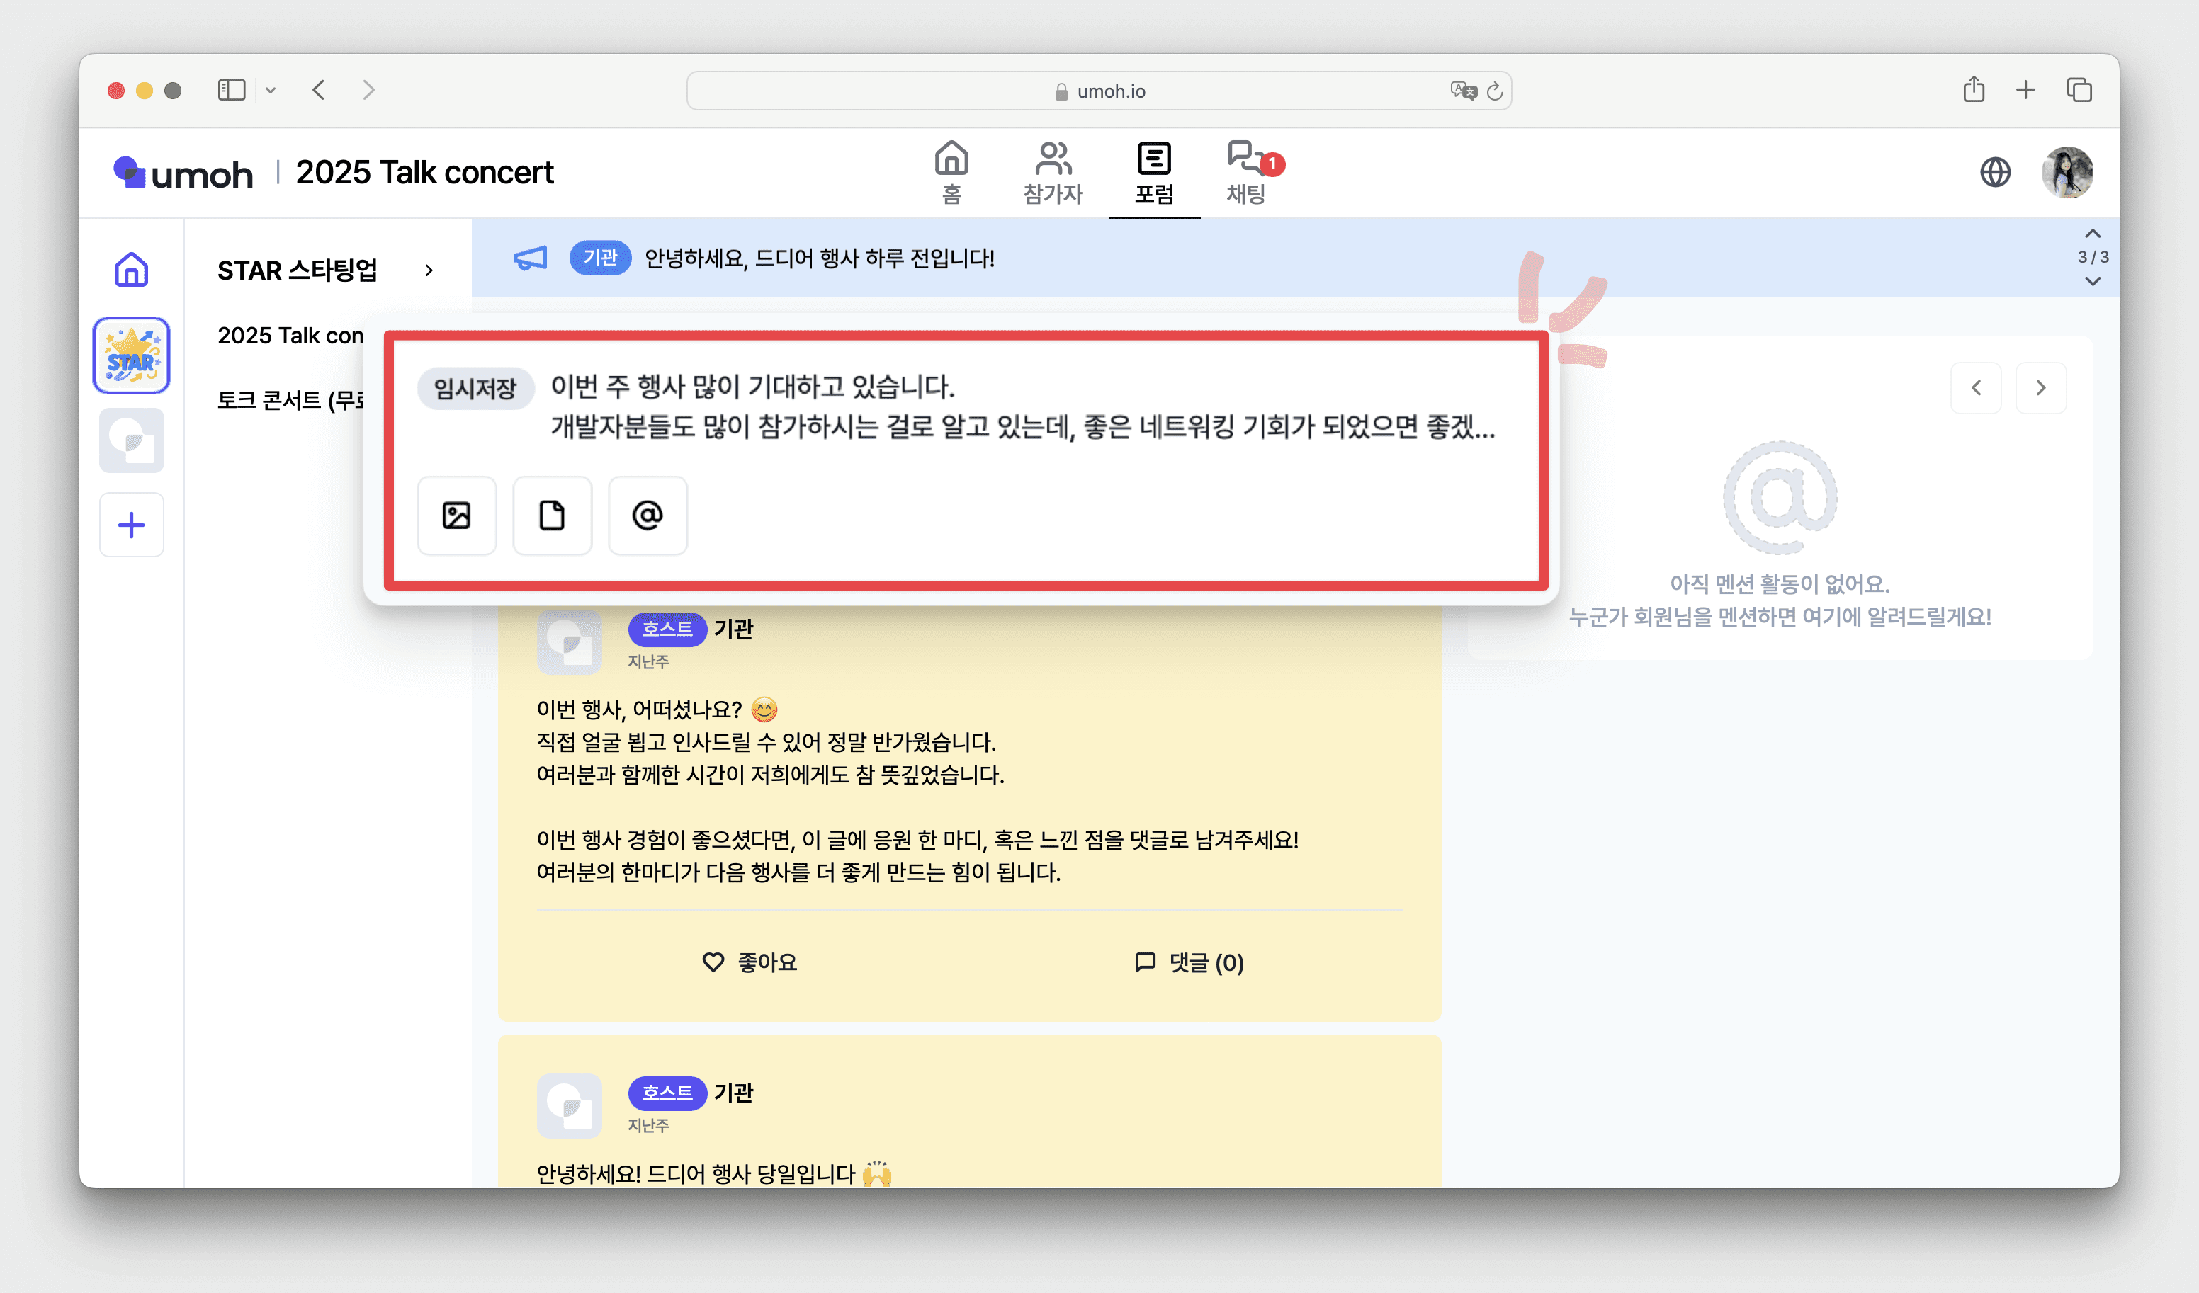Show next announcement with down chevron
The height and width of the screenshot is (1293, 2199).
2091,281
